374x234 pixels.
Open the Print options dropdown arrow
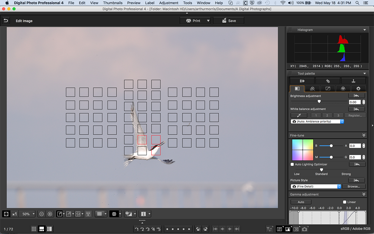tap(208, 21)
